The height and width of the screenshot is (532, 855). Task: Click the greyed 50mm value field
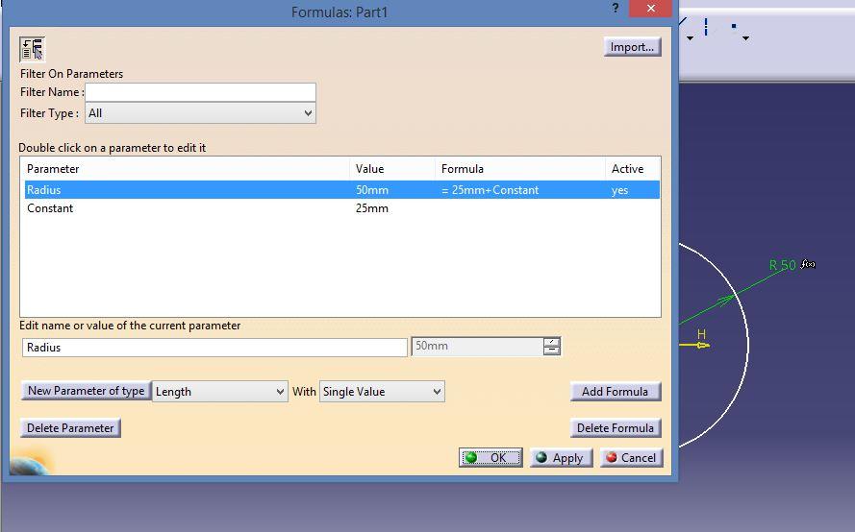pos(477,347)
